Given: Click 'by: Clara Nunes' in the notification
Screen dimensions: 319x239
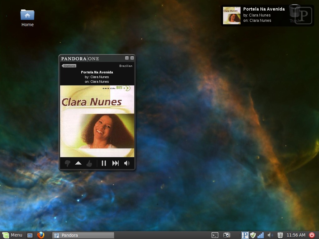Looking at the screenshot, I should 257,15.
